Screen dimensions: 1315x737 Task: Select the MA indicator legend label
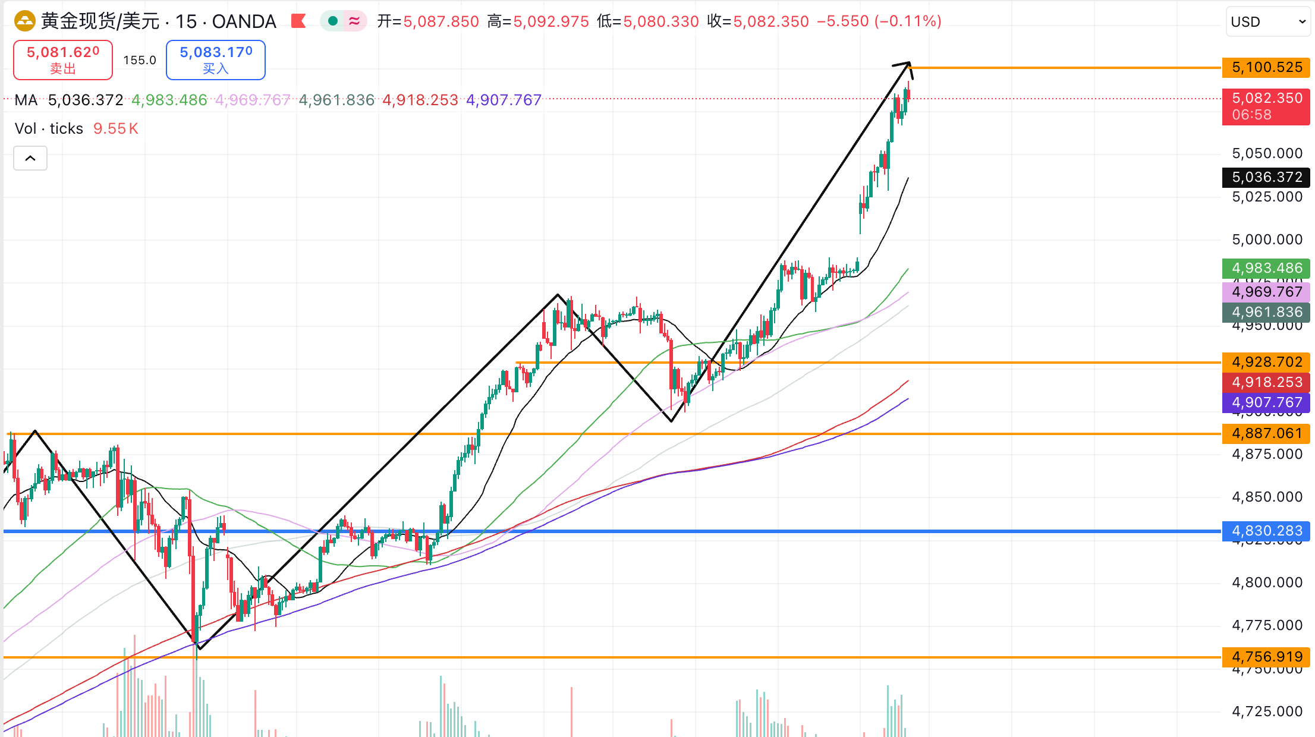point(26,100)
